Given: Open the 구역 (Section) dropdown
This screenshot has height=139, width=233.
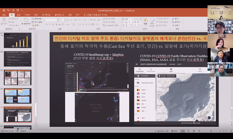Looking at the screenshot, I should [36, 25].
